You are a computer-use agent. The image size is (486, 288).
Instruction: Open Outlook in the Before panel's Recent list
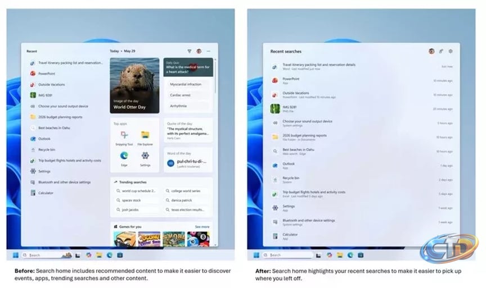40,139
